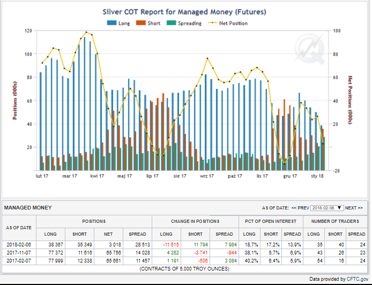Screen dimensions: 372x285
Task: Click the short position value 35 349
Action: pyautogui.click(x=85, y=245)
